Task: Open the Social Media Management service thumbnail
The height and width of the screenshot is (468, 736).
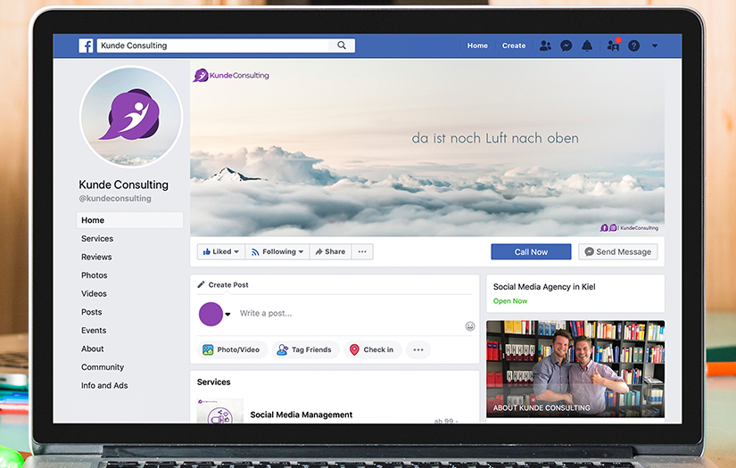Action: 220,411
